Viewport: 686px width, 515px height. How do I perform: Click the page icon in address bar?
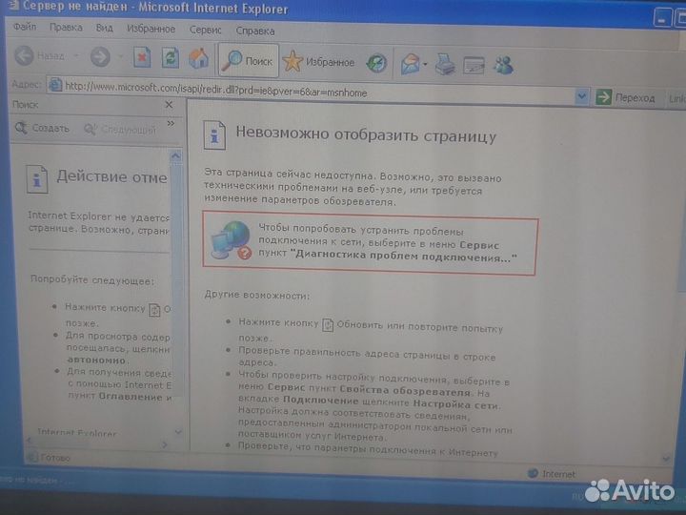pyautogui.click(x=54, y=85)
